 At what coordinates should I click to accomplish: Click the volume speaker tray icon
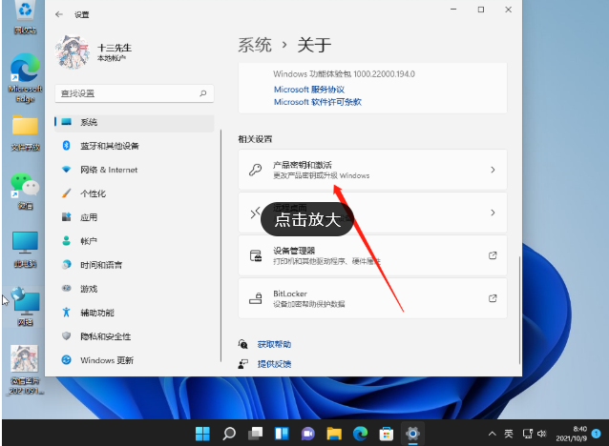click(542, 434)
